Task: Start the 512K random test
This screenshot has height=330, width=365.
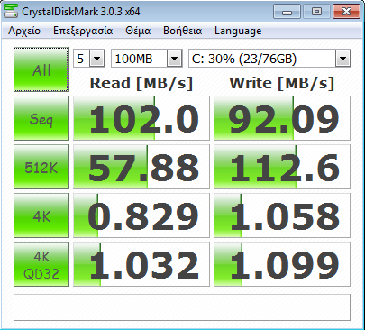Action: 41,167
